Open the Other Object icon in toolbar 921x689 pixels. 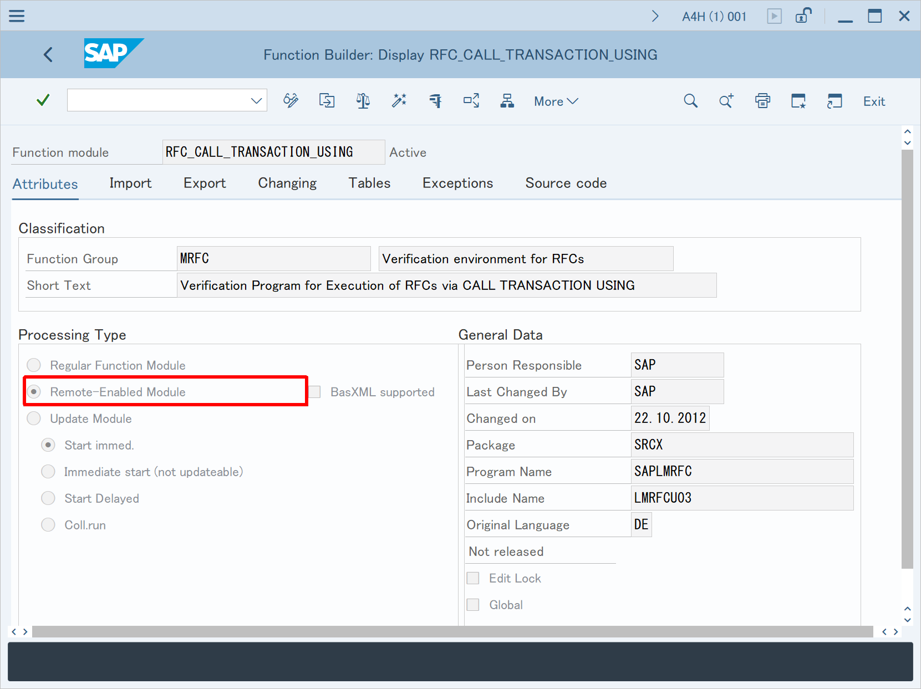(327, 100)
